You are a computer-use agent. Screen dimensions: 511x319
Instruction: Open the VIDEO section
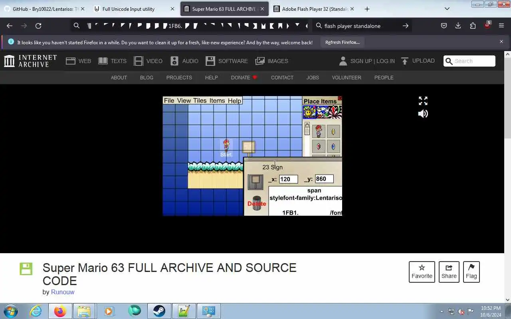pos(148,61)
